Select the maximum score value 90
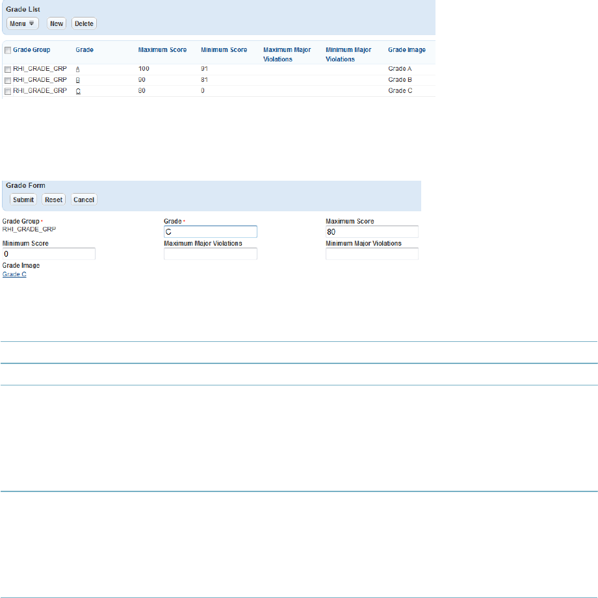Screen dimensions: 598x598 (x=142, y=80)
